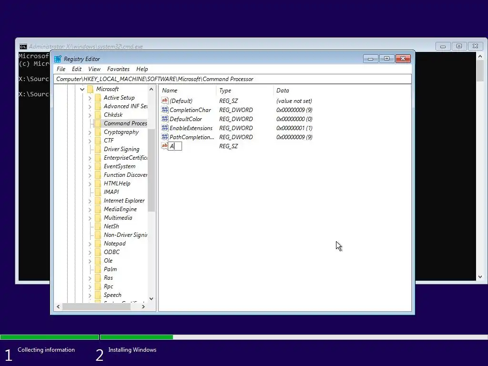The image size is (488, 366).
Task: Click the CTF folder icon
Action: point(98,141)
